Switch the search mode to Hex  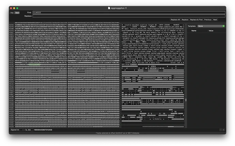point(12,13)
